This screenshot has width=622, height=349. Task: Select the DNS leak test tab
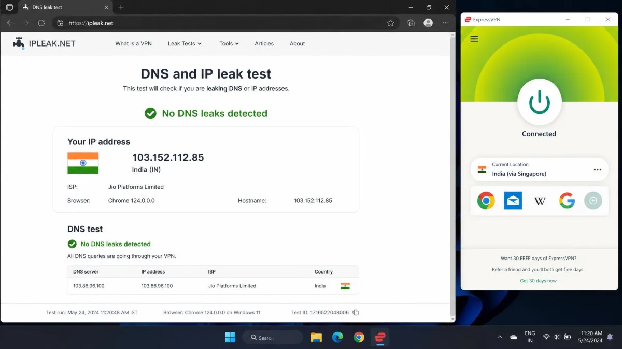tap(65, 7)
